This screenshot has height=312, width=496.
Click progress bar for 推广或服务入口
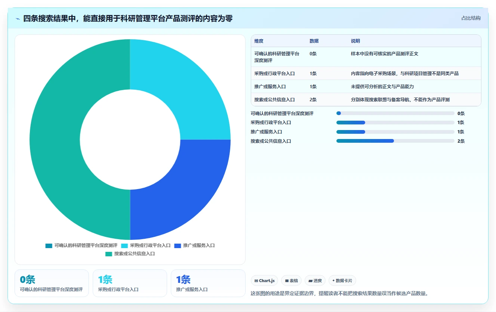395,132
